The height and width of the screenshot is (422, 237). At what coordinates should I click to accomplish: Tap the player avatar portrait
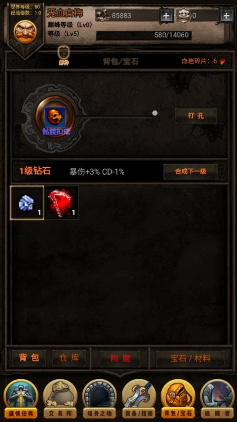click(x=25, y=32)
